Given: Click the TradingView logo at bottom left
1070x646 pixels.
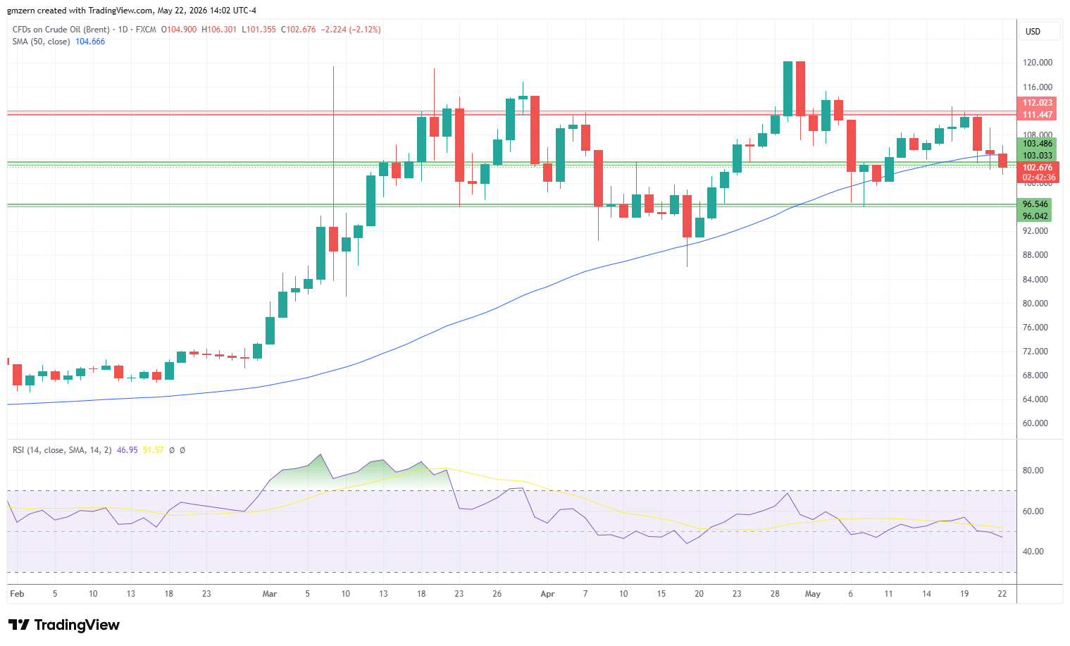Looking at the screenshot, I should (x=64, y=625).
